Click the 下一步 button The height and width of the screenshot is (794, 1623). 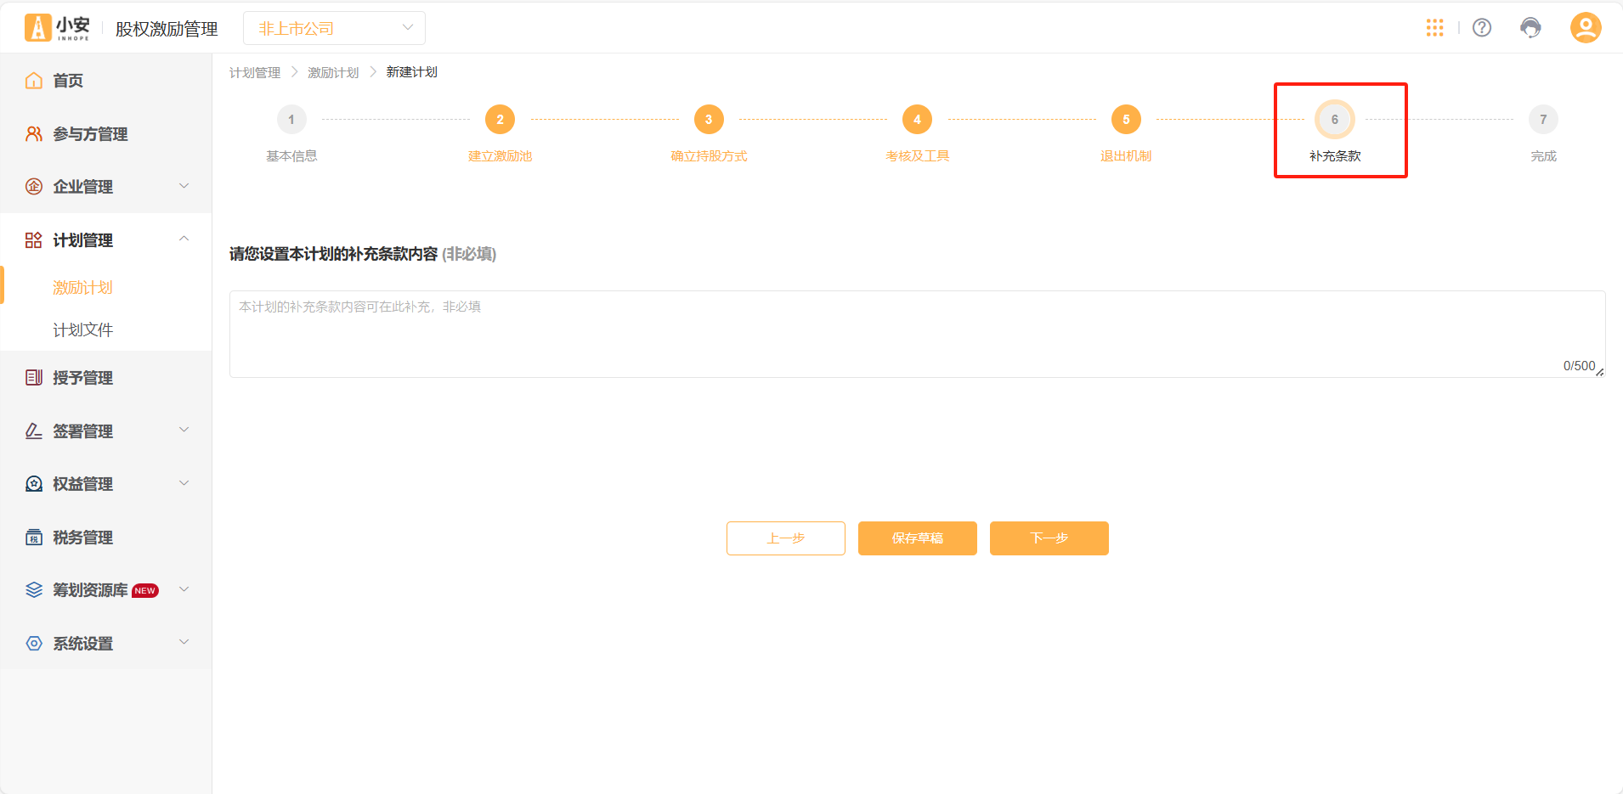[1049, 538]
